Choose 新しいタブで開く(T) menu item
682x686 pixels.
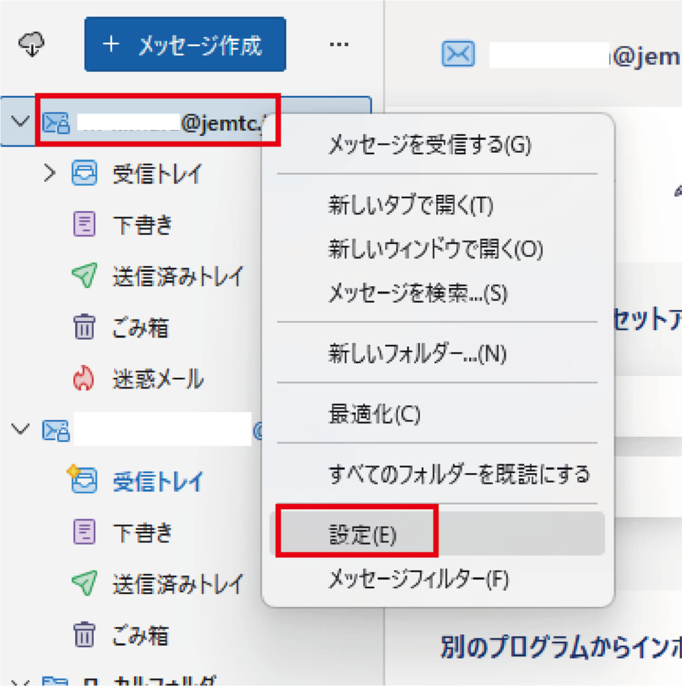(x=410, y=205)
